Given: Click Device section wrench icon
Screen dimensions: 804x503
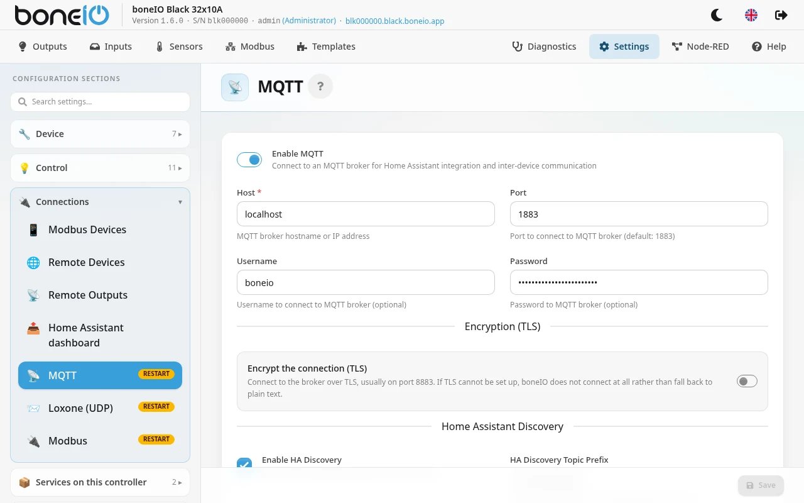Looking at the screenshot, I should point(24,134).
